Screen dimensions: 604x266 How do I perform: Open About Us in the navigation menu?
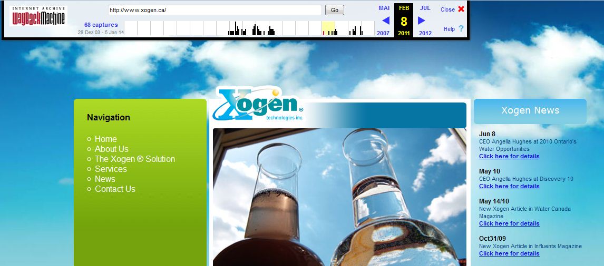tap(111, 149)
